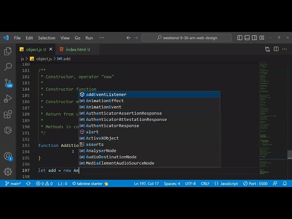The width and height of the screenshot is (292, 219).
Task: Click the VS Code logo icon
Action: [6, 38]
